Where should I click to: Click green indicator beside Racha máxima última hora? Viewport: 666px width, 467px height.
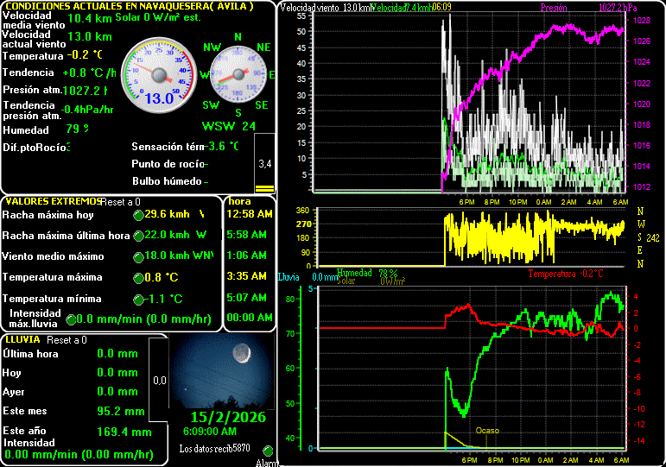click(x=138, y=235)
